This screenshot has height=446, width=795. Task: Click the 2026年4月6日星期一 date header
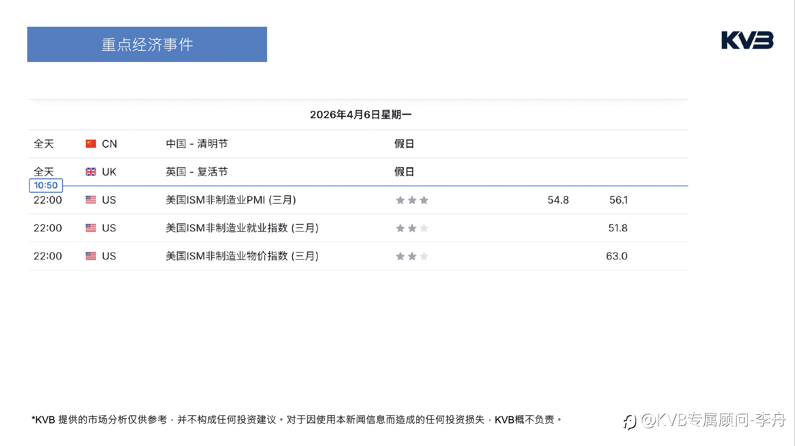361,115
